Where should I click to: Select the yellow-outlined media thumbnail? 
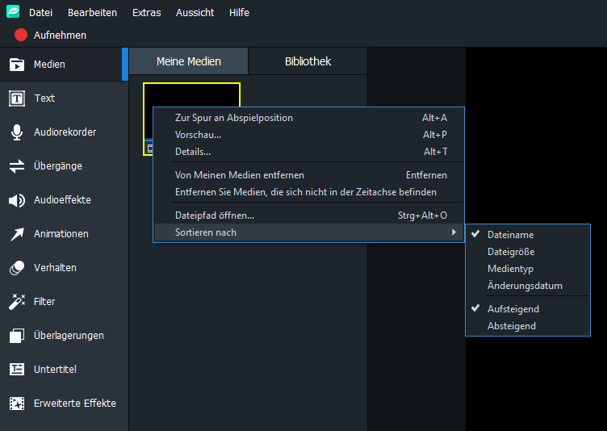tap(191, 119)
